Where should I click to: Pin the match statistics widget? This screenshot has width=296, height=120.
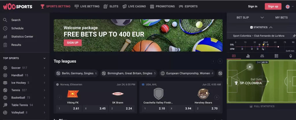tap(294, 35)
